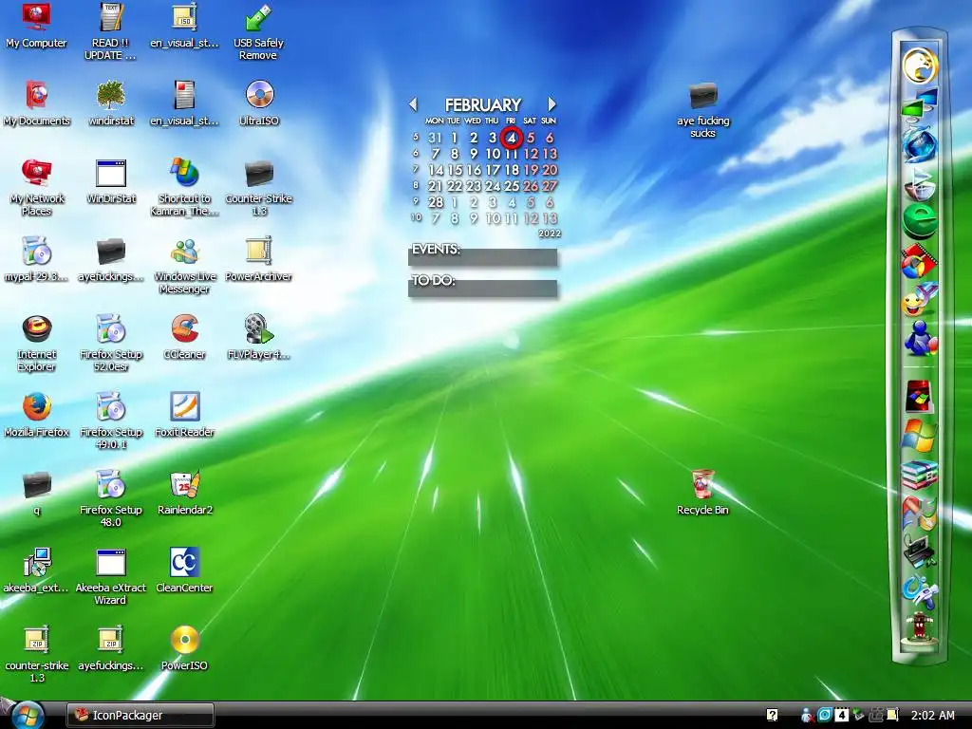
Task: Switch to IconPackager taskbar button
Action: point(140,715)
